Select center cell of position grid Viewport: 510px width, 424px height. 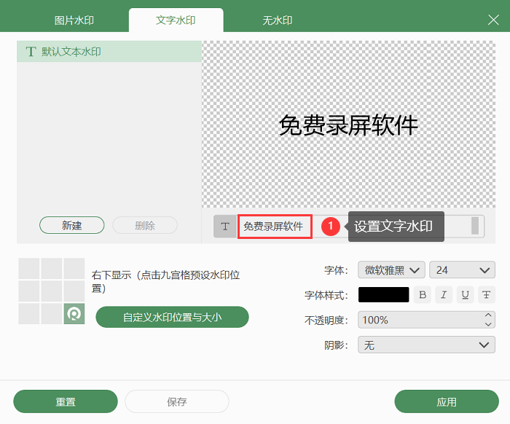[x=52, y=291]
